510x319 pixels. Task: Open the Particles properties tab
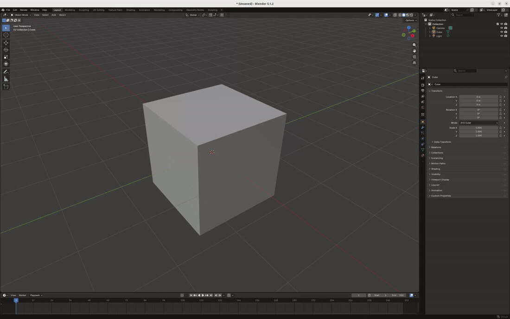(422, 133)
